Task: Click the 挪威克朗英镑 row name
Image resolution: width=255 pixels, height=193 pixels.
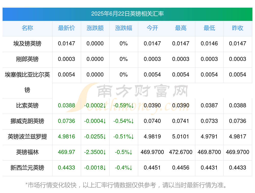Action: [27, 121]
